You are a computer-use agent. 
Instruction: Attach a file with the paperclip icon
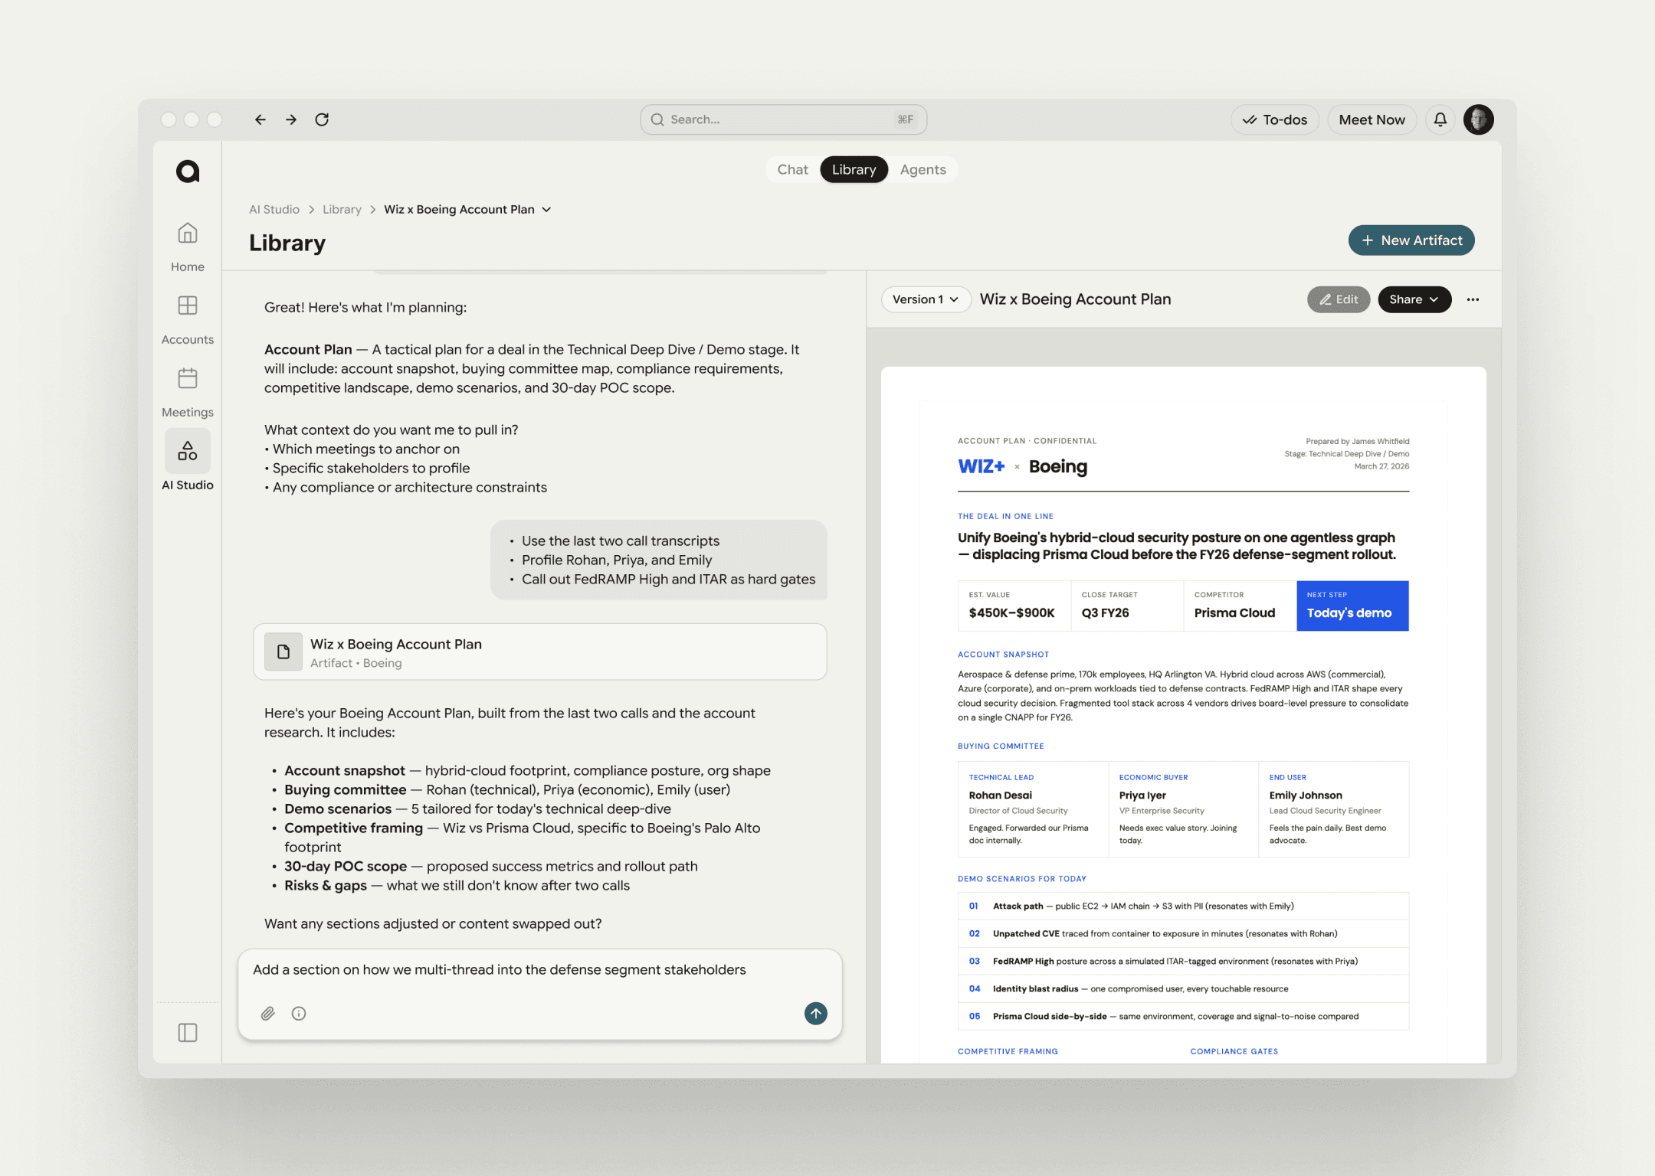coord(267,1014)
